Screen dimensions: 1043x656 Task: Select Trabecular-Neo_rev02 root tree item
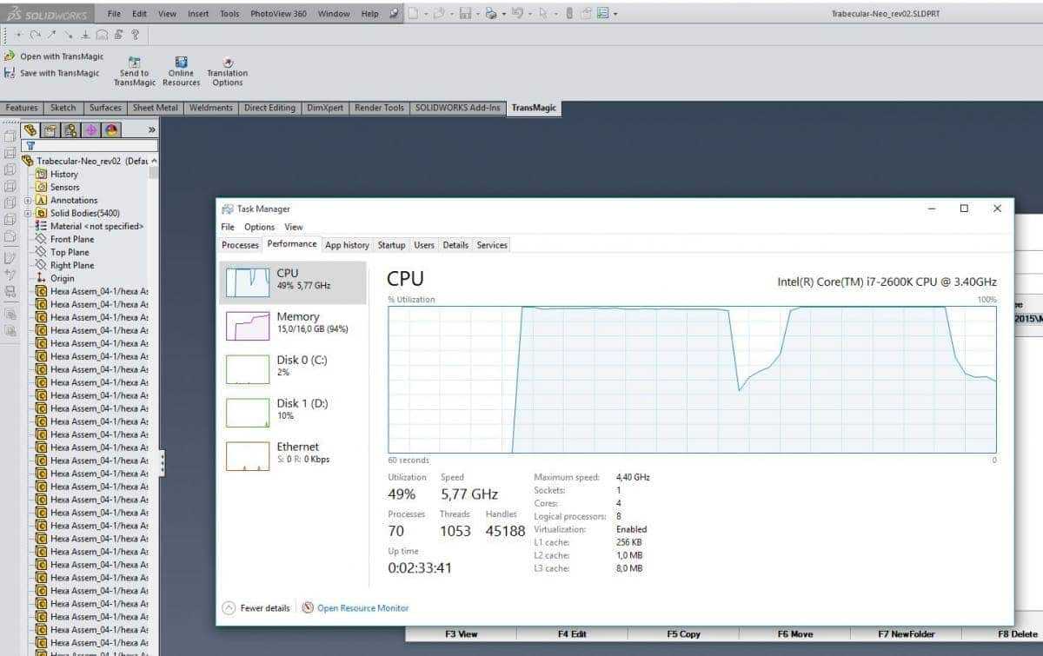point(85,161)
